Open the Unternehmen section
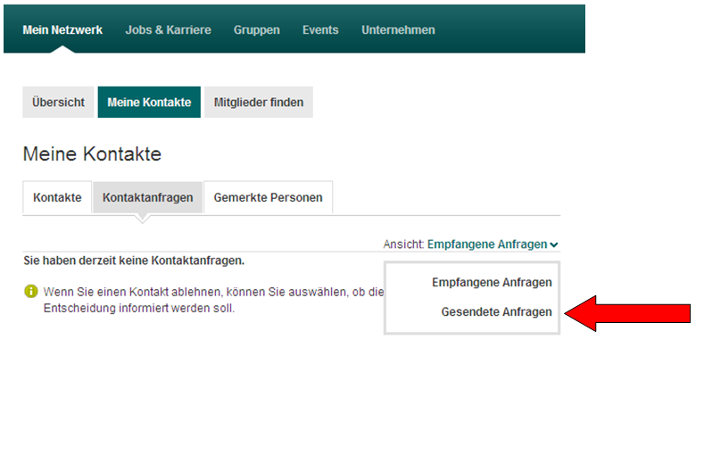 tap(398, 30)
